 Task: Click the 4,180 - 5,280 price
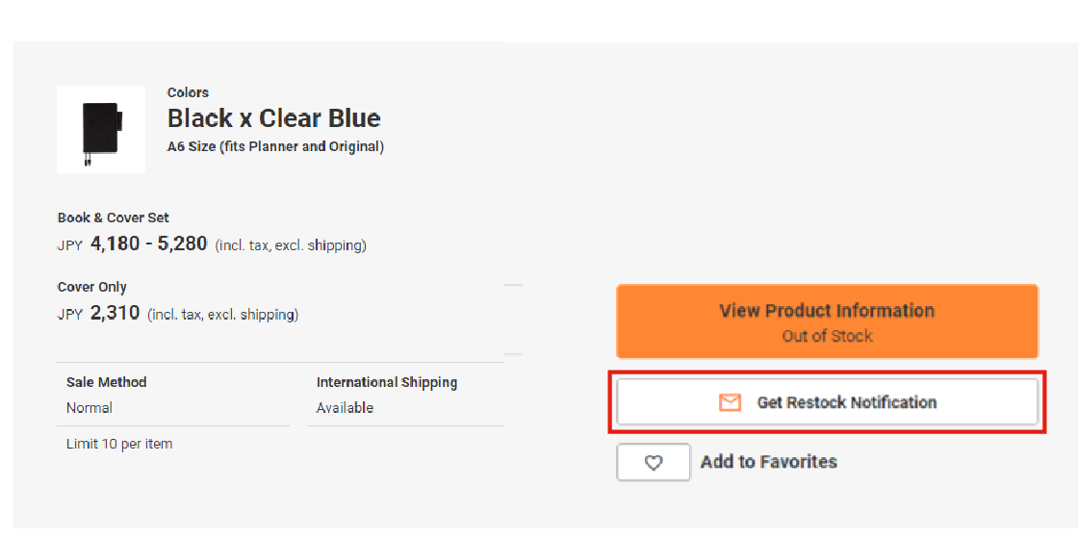point(149,244)
